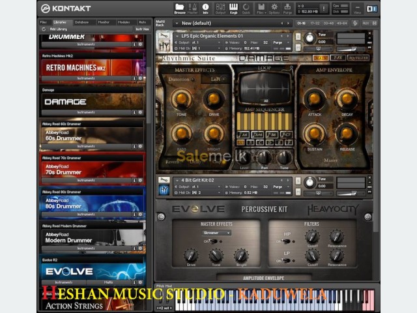Viewport: 417px width, 313px height.
Task: Adjust the HP Cutoff knob in Filters
Action: pyautogui.click(x=312, y=236)
